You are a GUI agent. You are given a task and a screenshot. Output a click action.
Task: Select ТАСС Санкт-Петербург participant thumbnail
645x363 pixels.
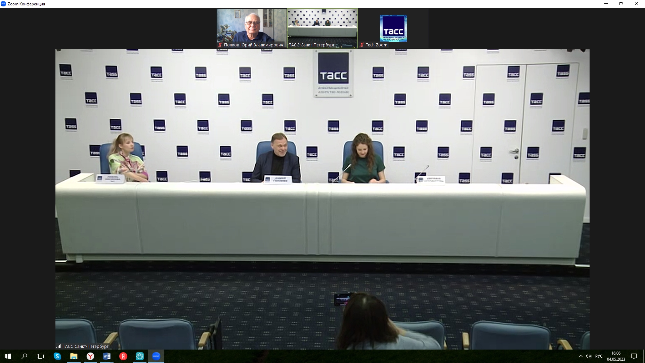[322, 28]
